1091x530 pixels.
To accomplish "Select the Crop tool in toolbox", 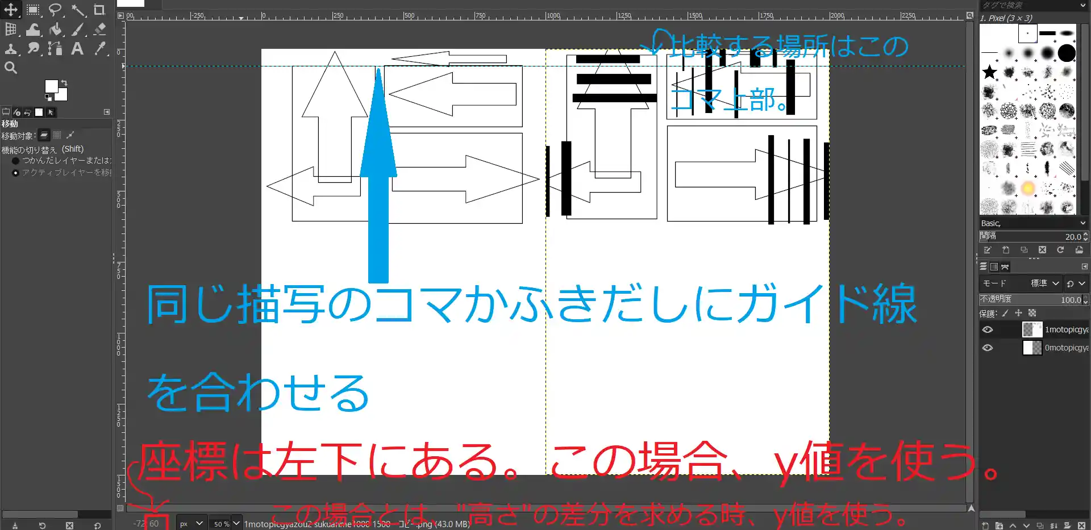I will [x=99, y=10].
